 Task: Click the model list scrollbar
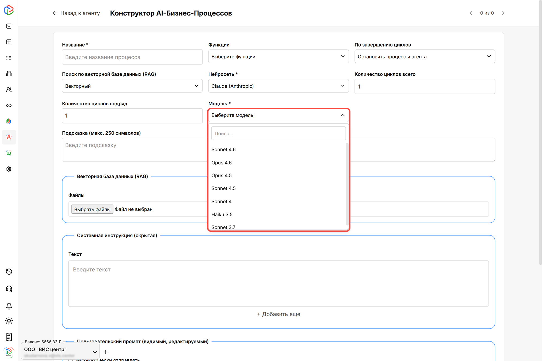347,185
